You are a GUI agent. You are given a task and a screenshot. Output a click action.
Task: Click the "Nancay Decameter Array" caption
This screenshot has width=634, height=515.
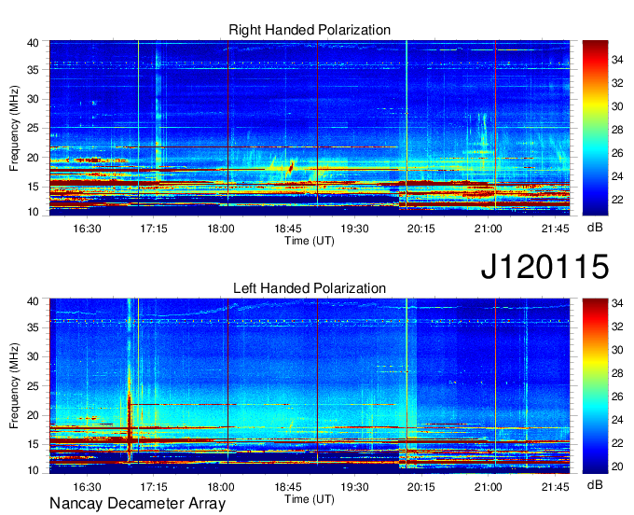tap(137, 504)
